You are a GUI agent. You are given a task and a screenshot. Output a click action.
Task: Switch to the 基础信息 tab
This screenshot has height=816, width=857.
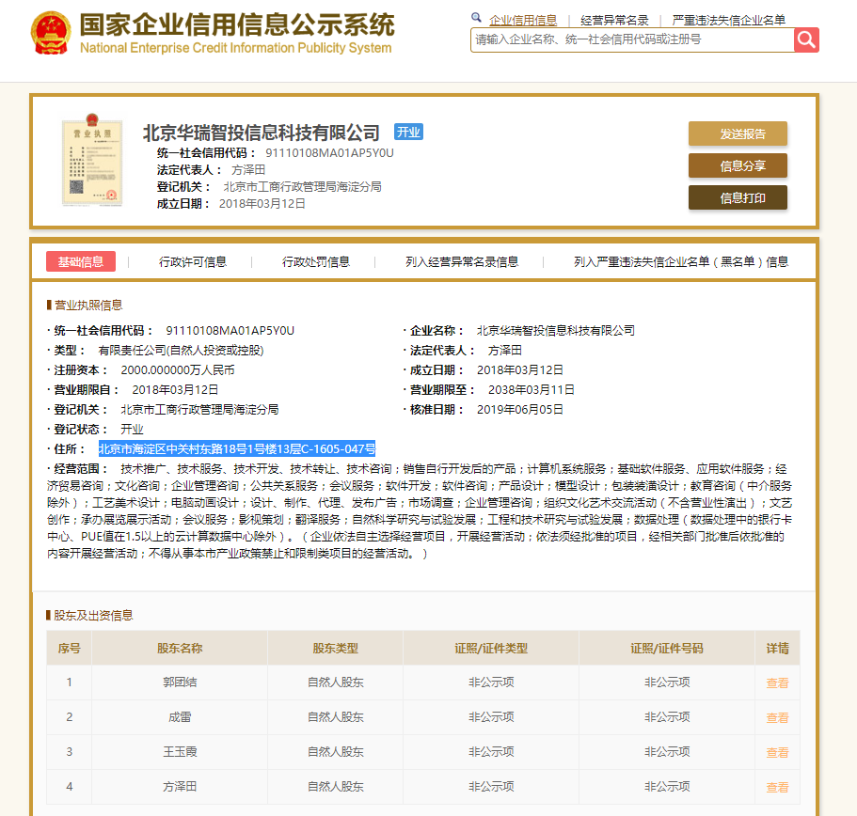(81, 261)
